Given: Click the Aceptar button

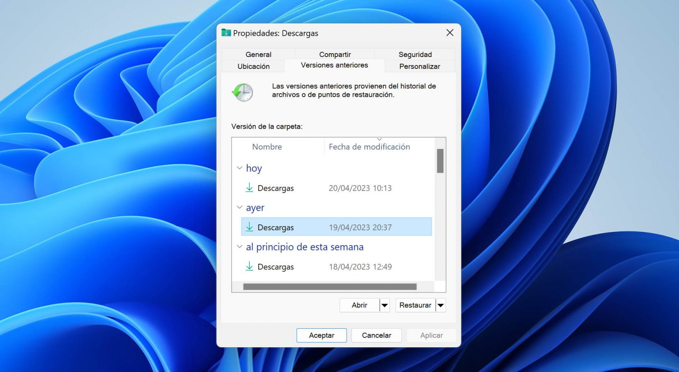Looking at the screenshot, I should (321, 335).
